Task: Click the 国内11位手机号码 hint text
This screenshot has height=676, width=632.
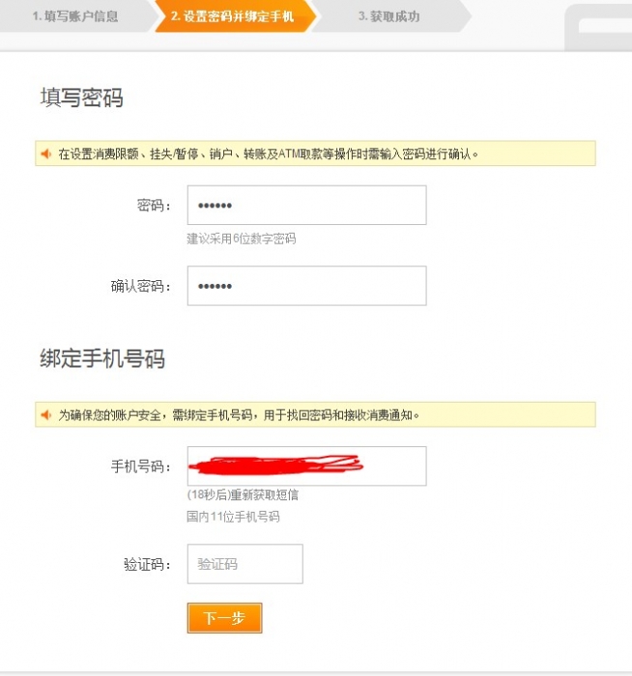Action: point(233,517)
